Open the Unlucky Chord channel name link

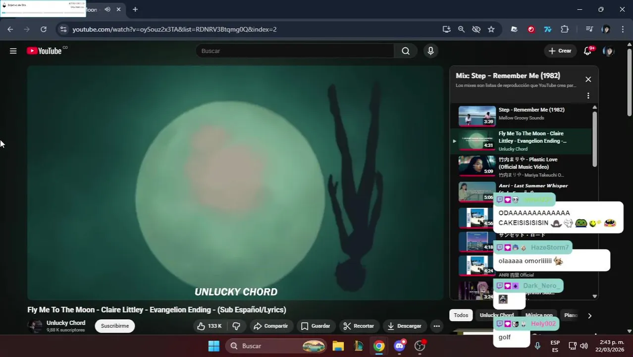pyautogui.click(x=66, y=323)
